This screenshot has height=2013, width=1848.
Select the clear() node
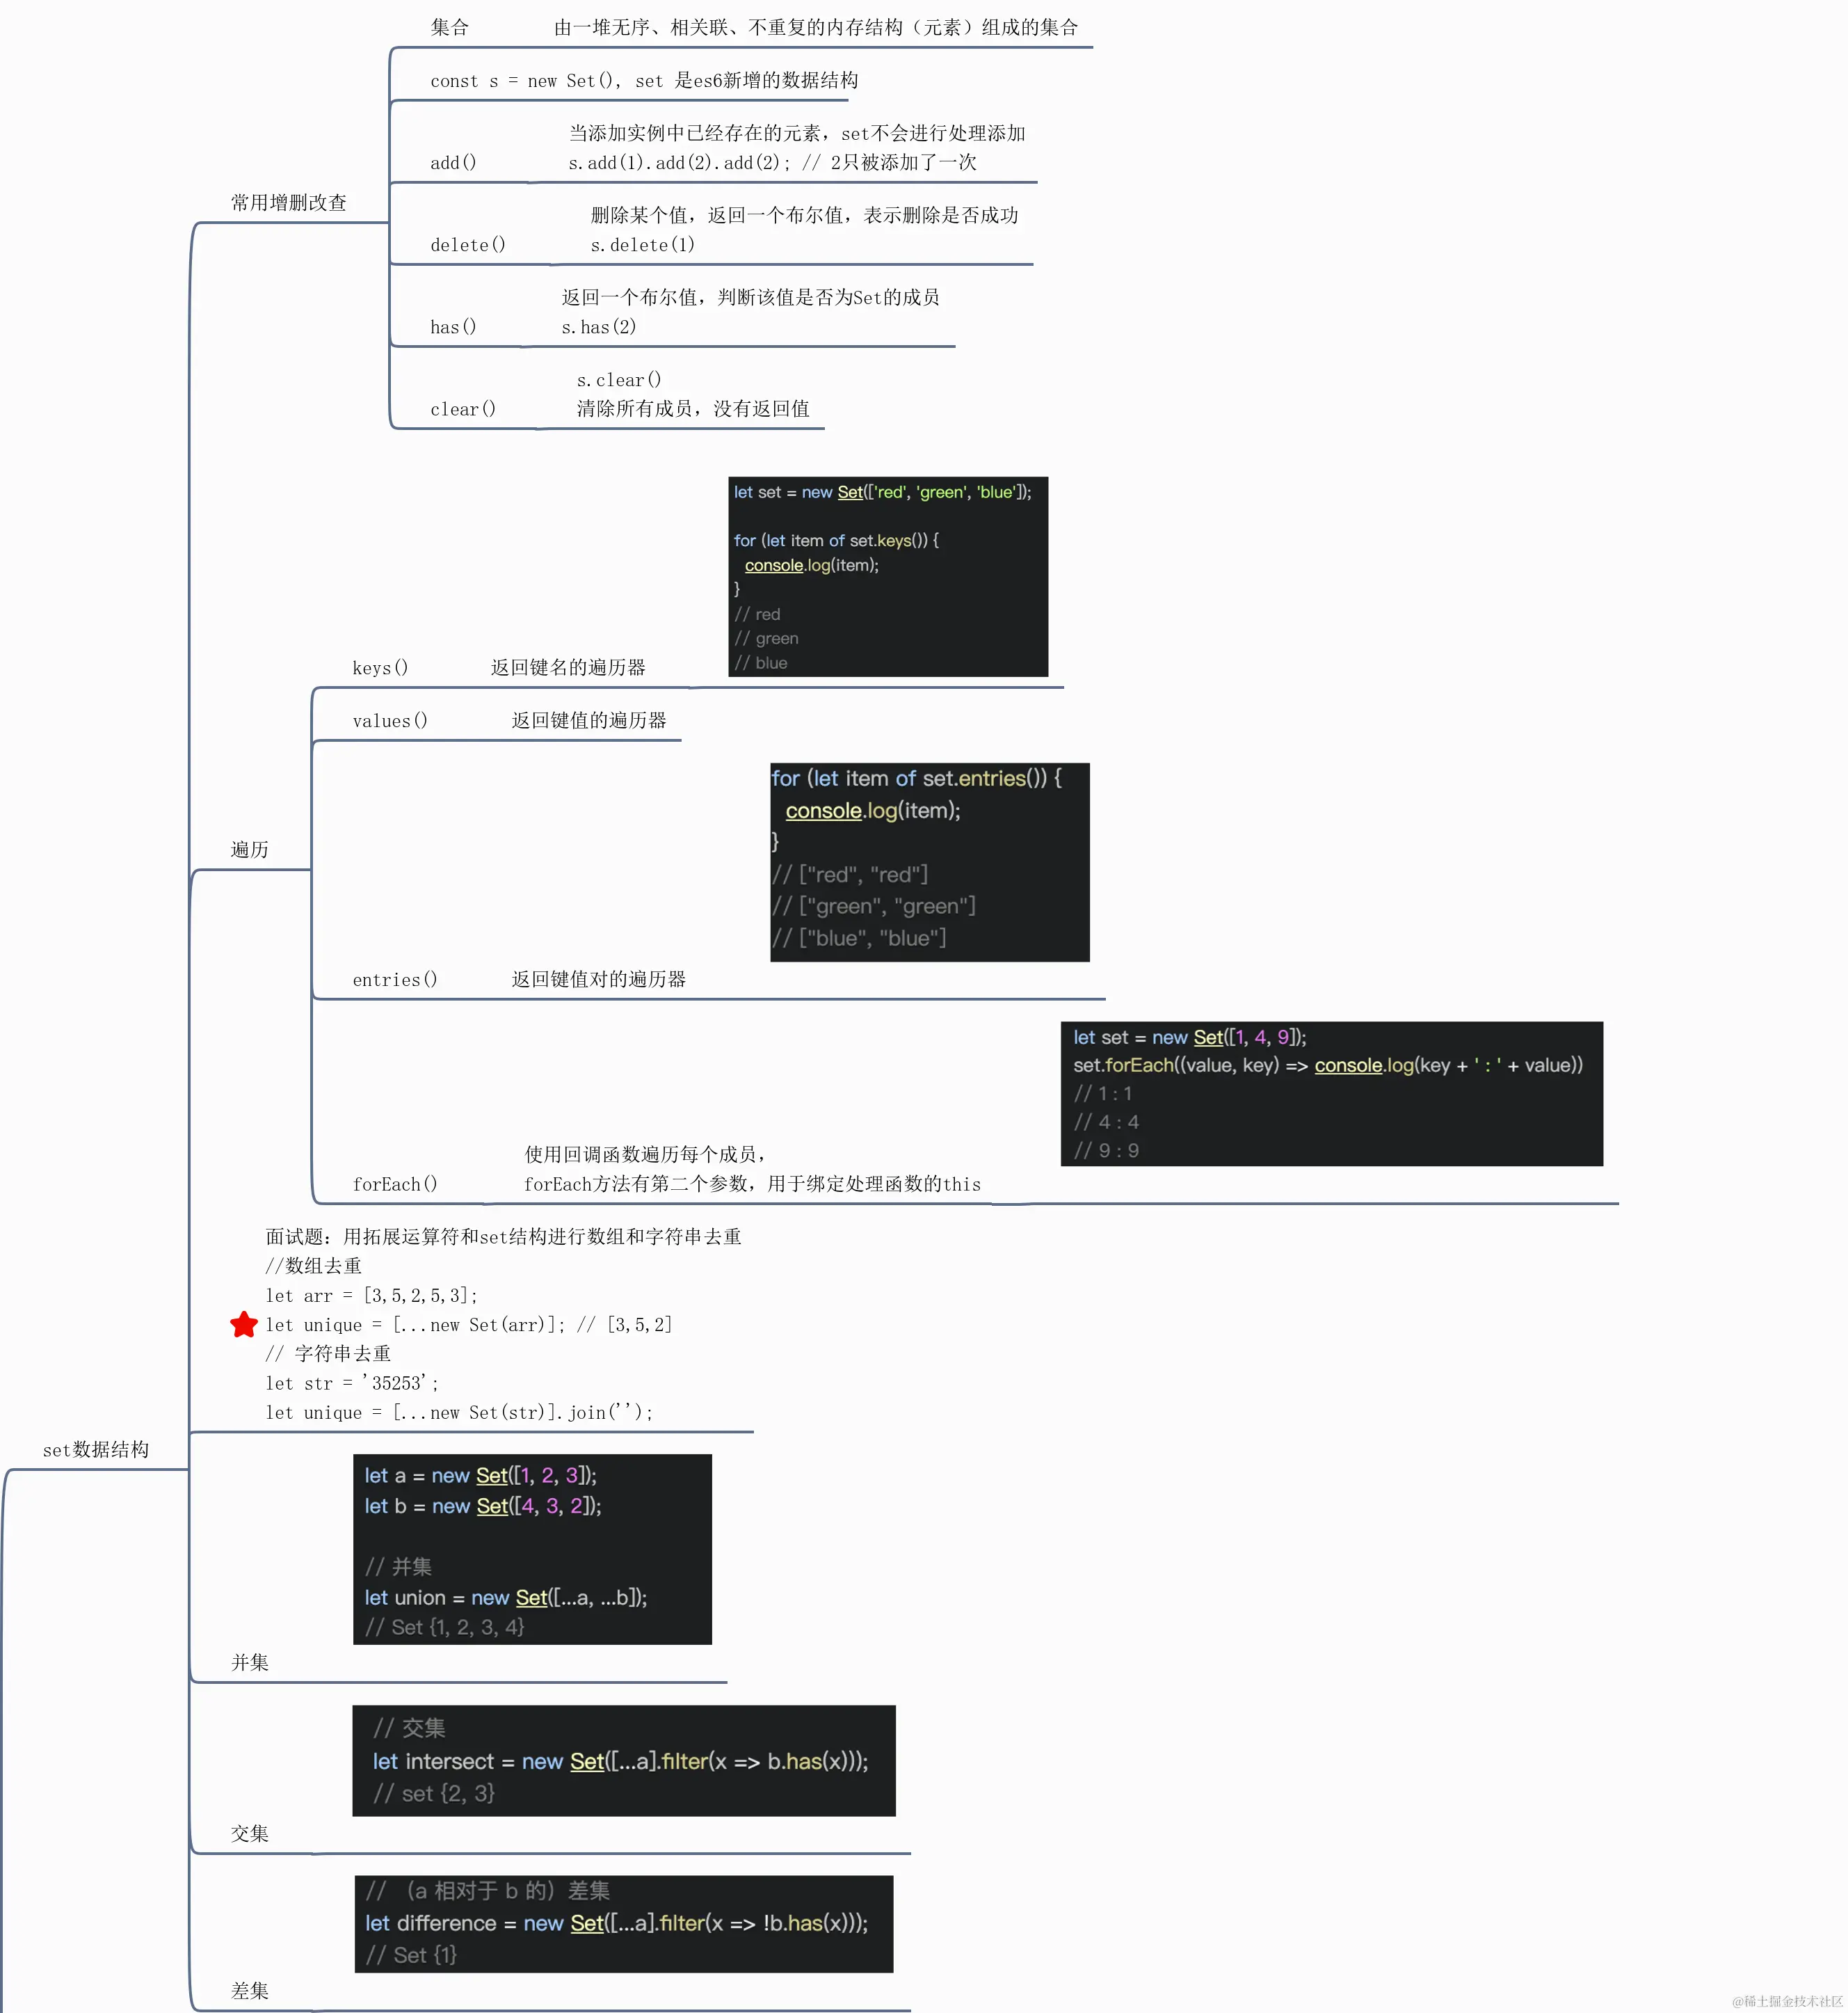pos(463,409)
